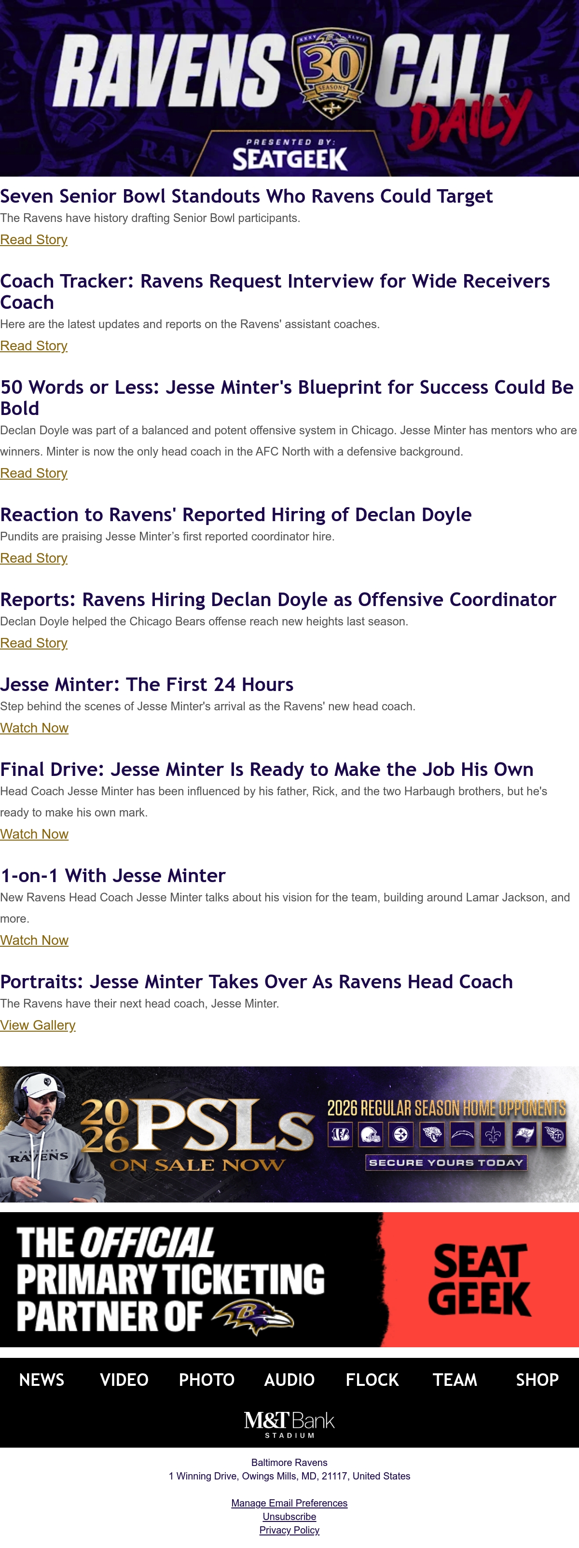Click headline Coach Tracker: Ravens Request Interview

[275, 291]
